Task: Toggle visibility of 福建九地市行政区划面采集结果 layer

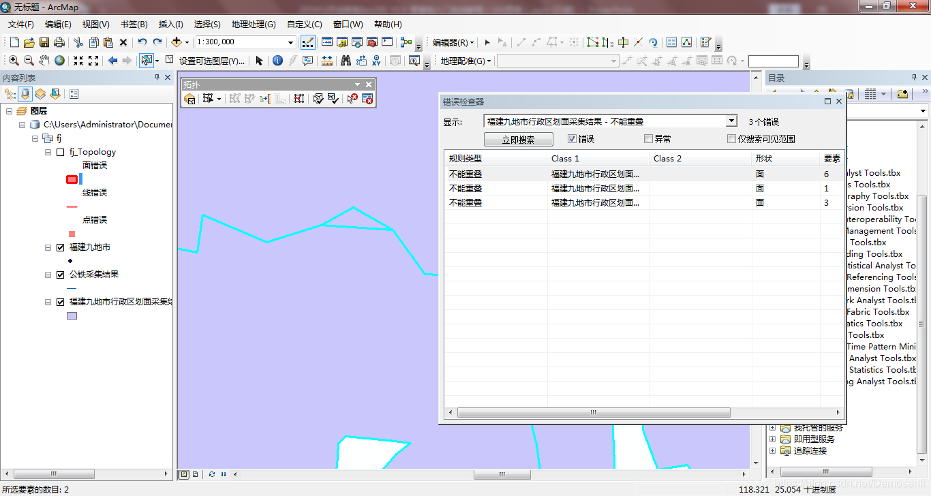Action: click(x=61, y=302)
